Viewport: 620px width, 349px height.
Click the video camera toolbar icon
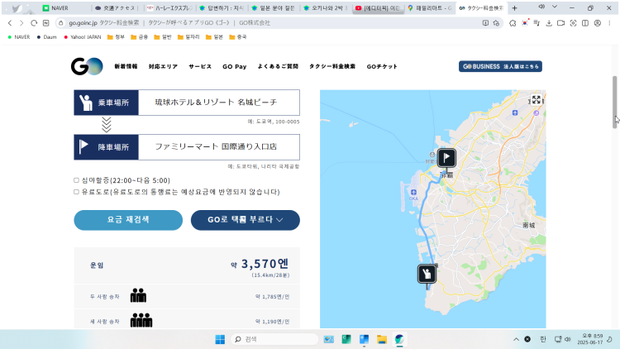tap(560, 23)
